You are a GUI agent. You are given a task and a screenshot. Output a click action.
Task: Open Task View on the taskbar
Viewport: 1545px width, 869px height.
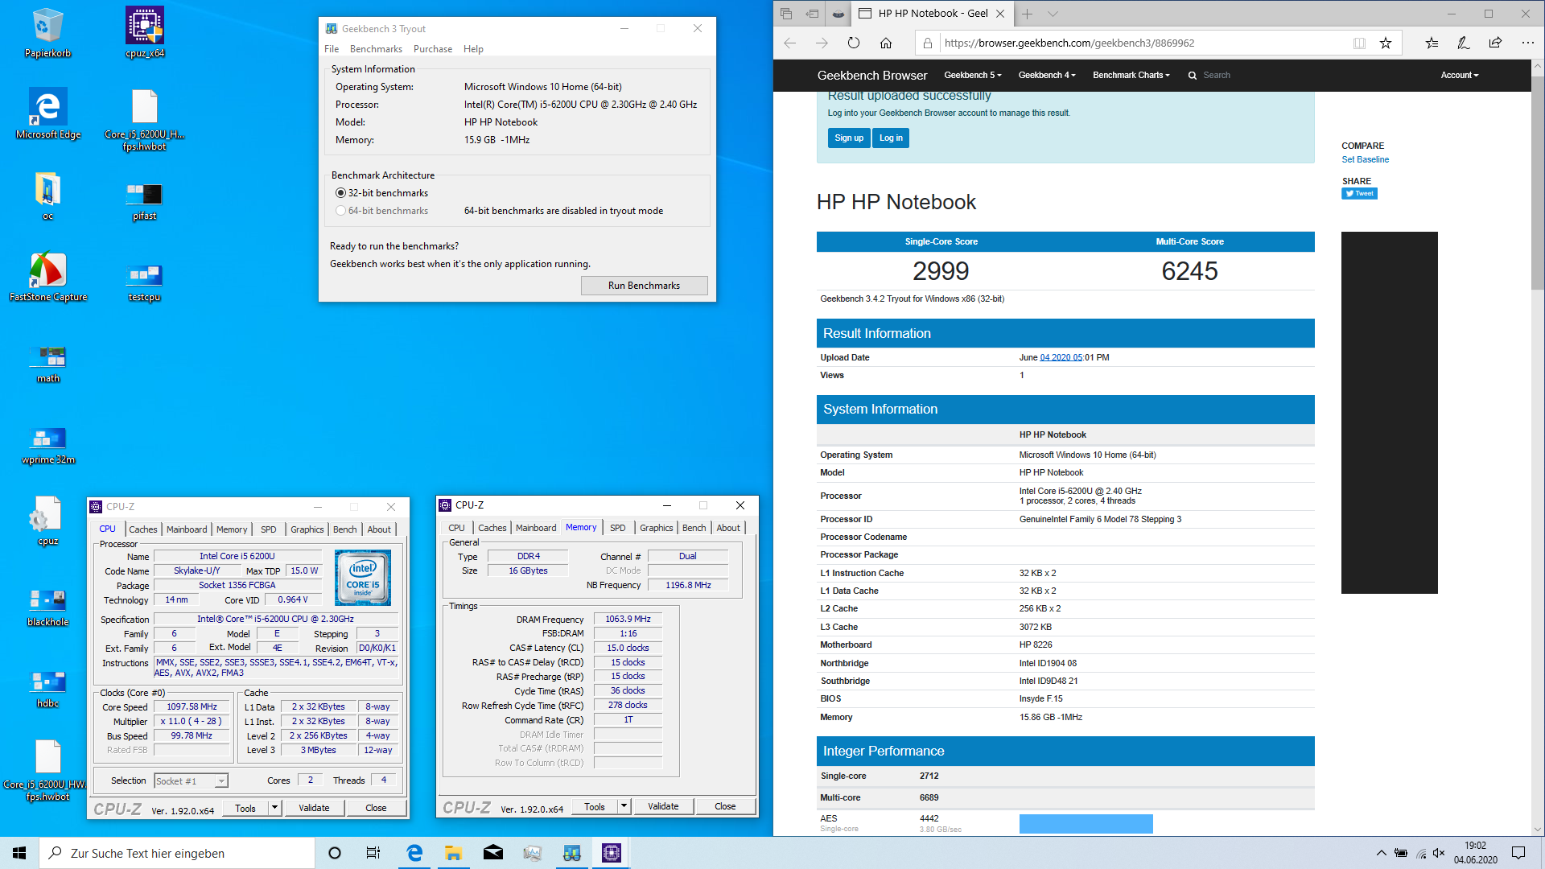tap(373, 853)
